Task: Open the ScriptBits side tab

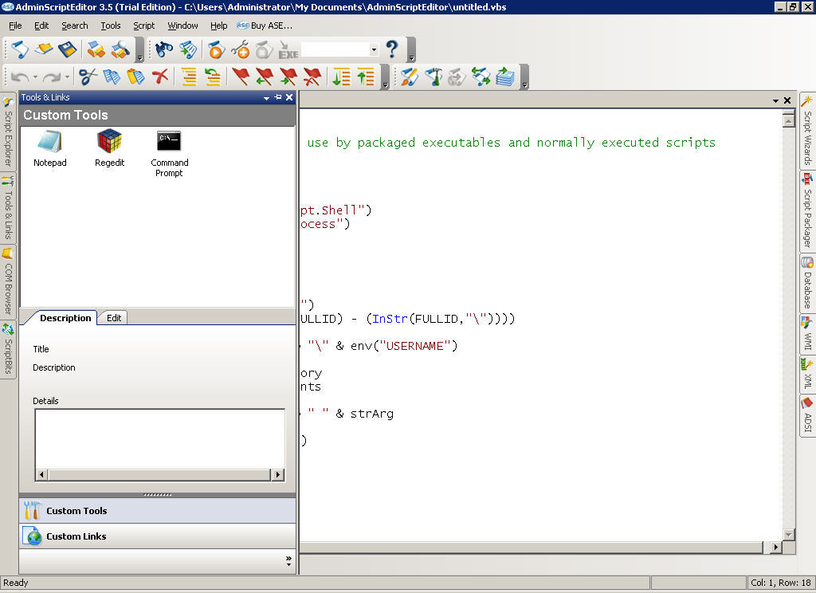Action: (8, 349)
